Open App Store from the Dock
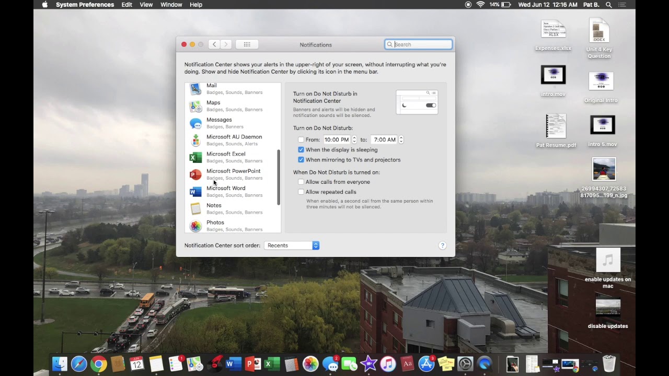 click(426, 363)
